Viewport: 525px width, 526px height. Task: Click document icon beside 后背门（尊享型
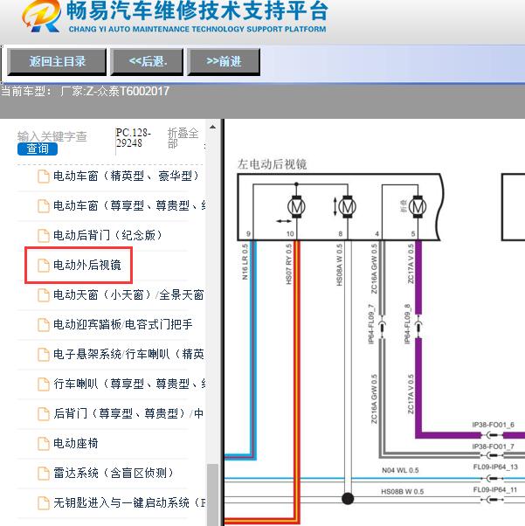(x=44, y=413)
